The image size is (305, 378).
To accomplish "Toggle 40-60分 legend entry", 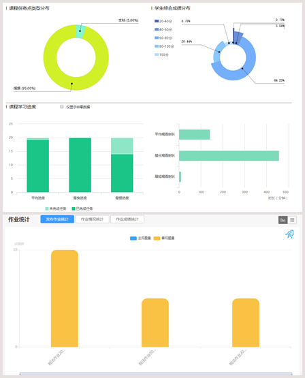I will [x=157, y=29].
